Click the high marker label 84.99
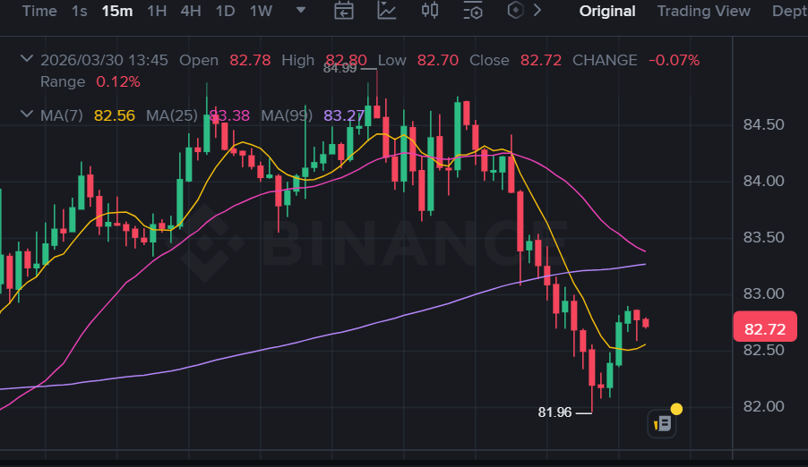This screenshot has width=808, height=467. coord(340,68)
